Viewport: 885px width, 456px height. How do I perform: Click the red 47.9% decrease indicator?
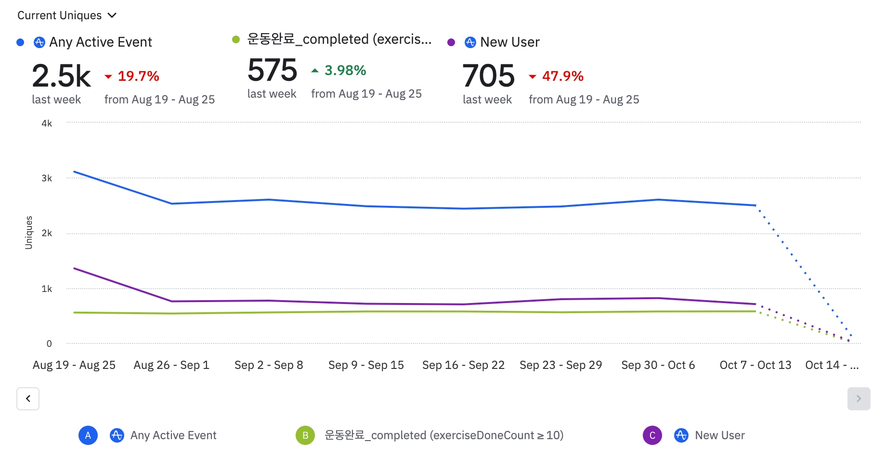click(x=556, y=76)
